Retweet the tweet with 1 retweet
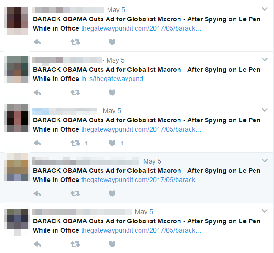Screen dimensions: 274x253 point(75,143)
